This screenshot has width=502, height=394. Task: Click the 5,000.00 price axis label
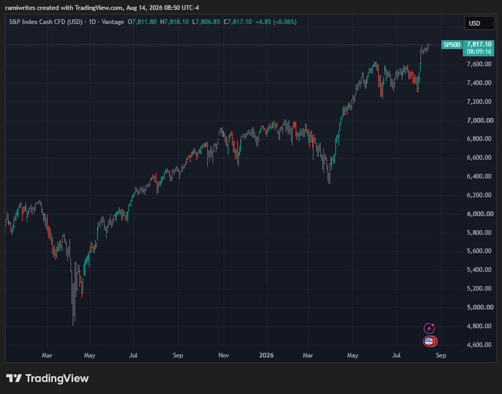point(479,307)
